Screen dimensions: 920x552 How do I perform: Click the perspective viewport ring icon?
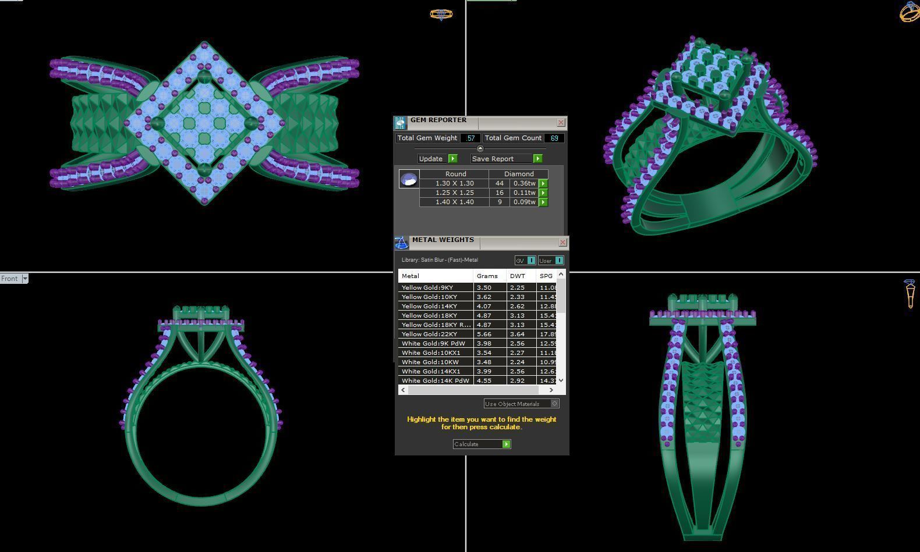click(x=910, y=12)
